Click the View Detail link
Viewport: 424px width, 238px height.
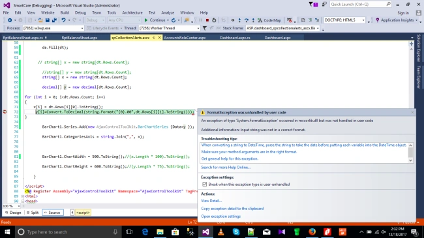point(211,201)
